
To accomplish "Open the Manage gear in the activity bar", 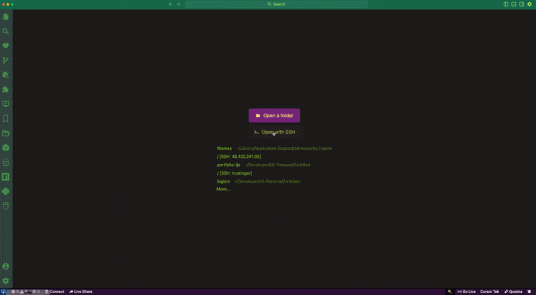I will [x=6, y=281].
